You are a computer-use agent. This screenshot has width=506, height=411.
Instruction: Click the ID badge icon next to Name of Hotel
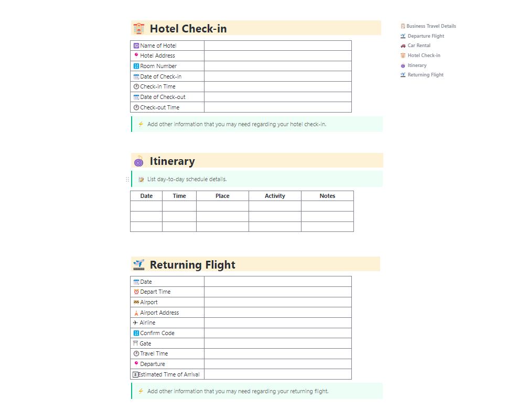tap(137, 45)
